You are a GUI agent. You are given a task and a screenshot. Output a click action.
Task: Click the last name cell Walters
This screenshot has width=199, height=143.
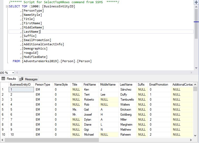(127, 105)
